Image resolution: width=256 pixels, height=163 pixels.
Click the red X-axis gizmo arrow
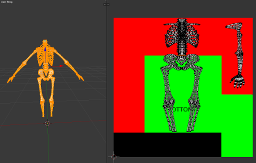coord(61,66)
